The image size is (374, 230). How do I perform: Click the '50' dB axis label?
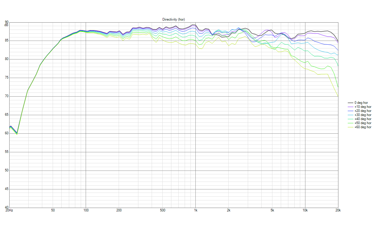coord(7,171)
